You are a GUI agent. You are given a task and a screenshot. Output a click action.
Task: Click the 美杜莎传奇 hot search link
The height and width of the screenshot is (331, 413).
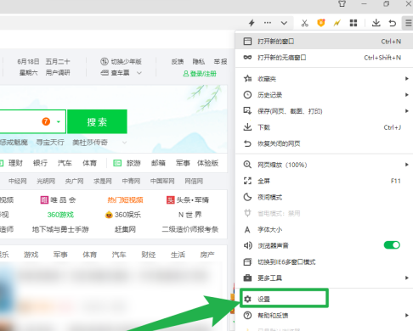coord(90,143)
